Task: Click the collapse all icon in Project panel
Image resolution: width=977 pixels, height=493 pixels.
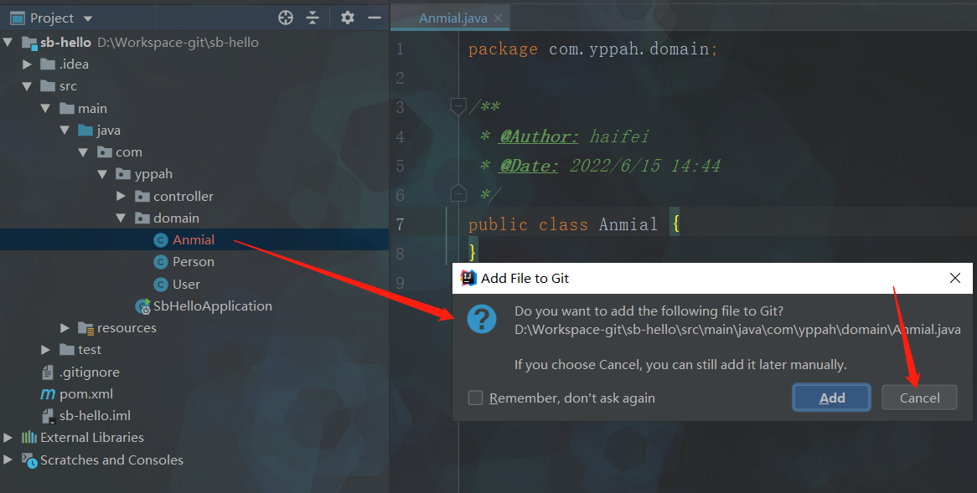Action: click(313, 18)
